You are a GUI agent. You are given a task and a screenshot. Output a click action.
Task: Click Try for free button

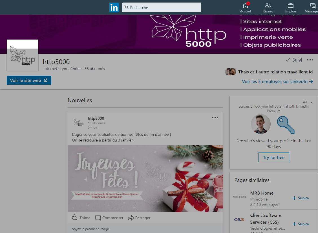pos(273,157)
